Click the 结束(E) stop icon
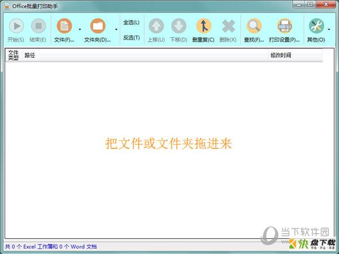The image size is (339, 254). tap(38, 26)
